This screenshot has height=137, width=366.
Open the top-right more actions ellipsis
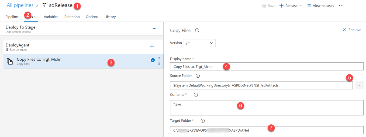click(x=341, y=6)
